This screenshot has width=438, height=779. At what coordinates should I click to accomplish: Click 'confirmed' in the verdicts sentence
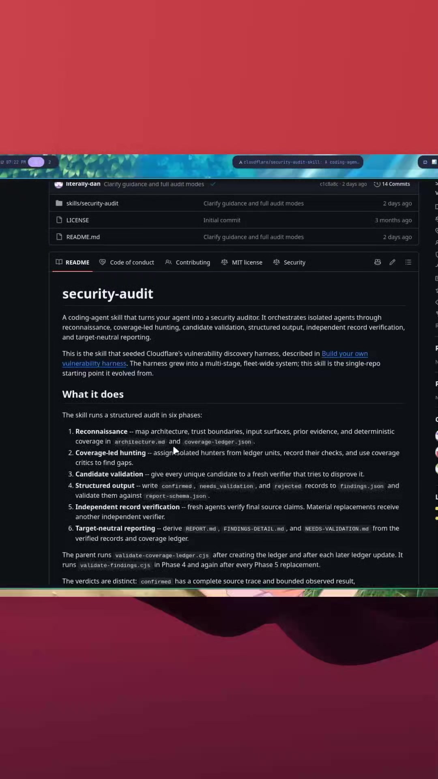tap(156, 581)
